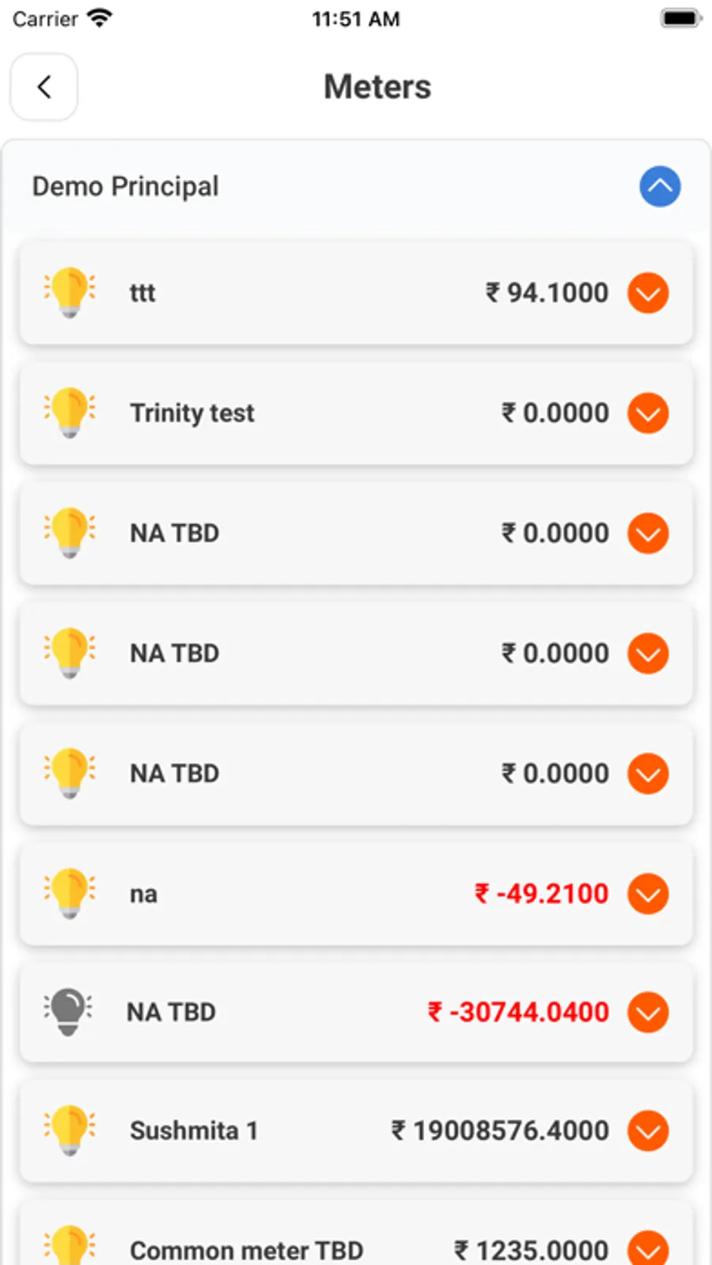Tap the back arrow button
712x1265 pixels.
44,87
